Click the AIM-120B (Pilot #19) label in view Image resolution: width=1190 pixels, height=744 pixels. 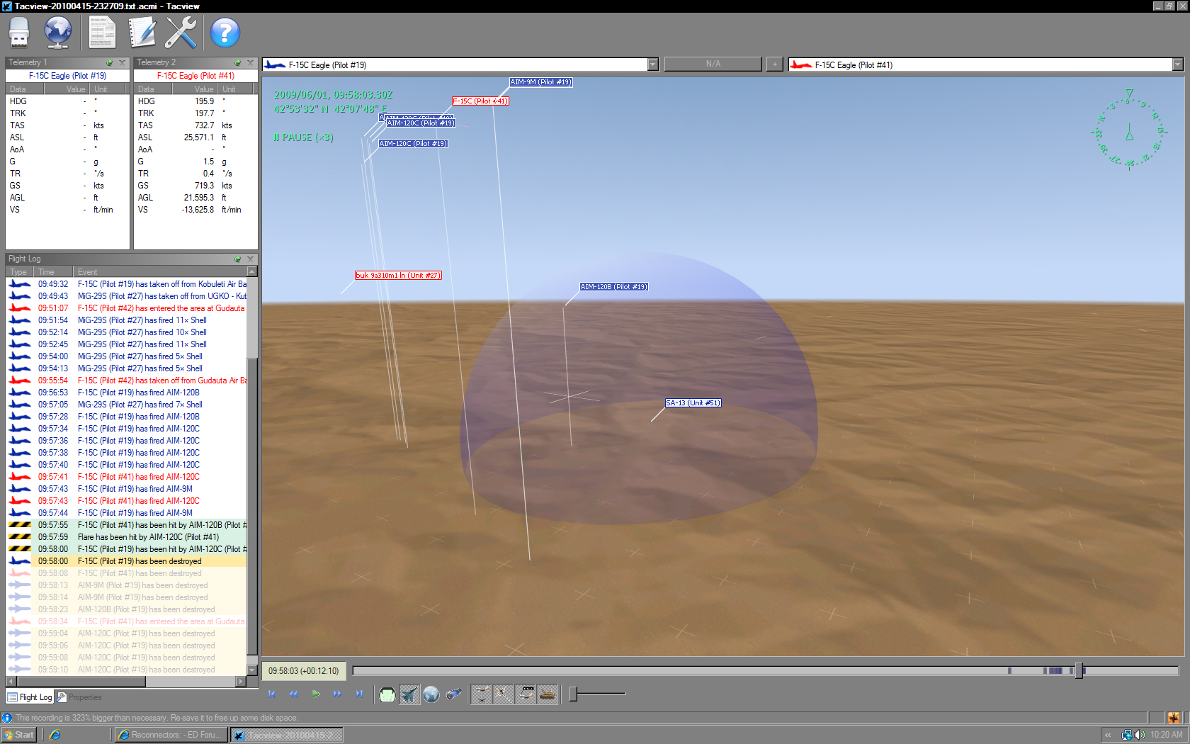click(613, 287)
